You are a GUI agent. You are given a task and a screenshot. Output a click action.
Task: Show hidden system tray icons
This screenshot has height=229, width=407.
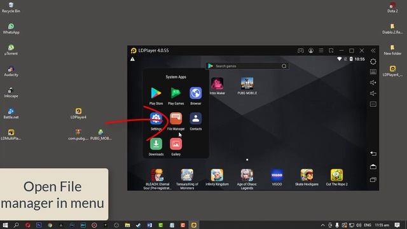[322, 225]
